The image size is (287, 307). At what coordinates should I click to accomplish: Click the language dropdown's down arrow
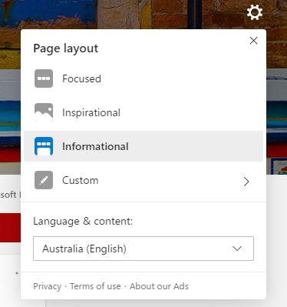(x=237, y=249)
